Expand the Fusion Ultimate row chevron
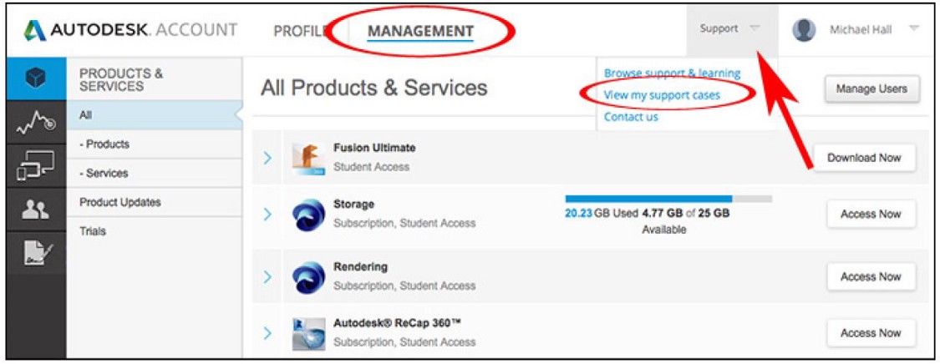 click(x=267, y=158)
